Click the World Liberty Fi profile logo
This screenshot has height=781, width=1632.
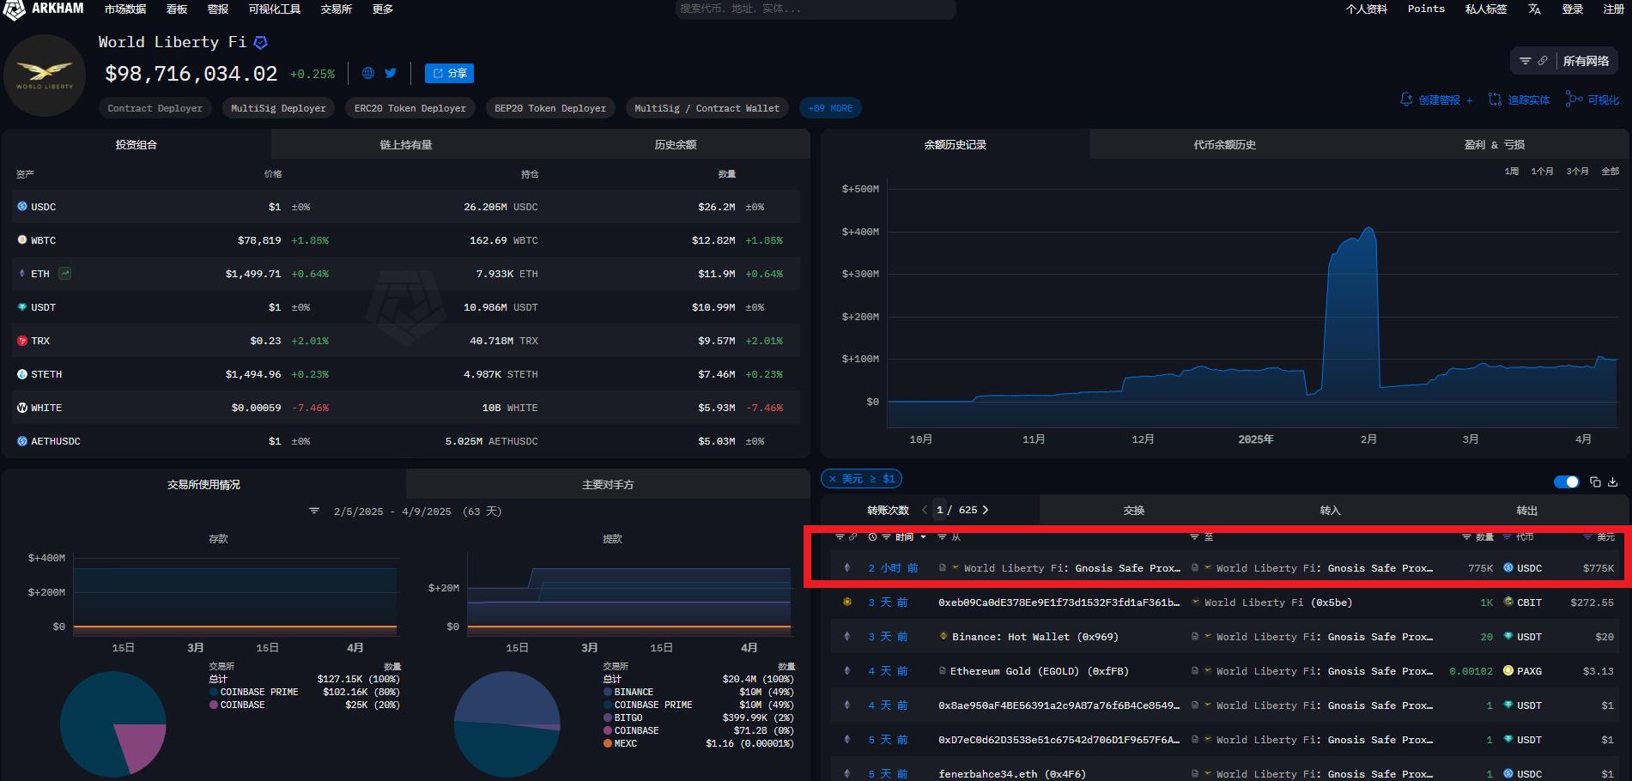[x=45, y=75]
